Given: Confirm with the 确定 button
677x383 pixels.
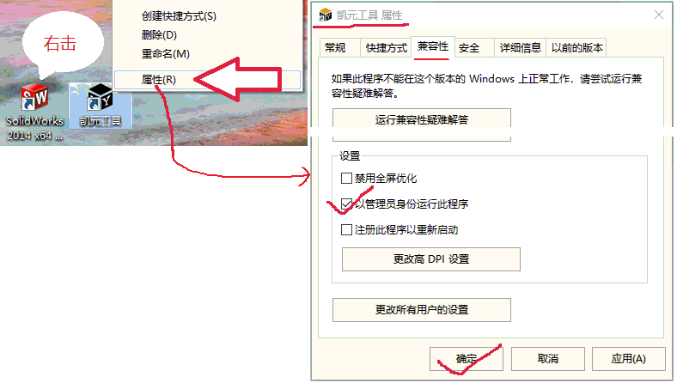Looking at the screenshot, I should (467, 359).
